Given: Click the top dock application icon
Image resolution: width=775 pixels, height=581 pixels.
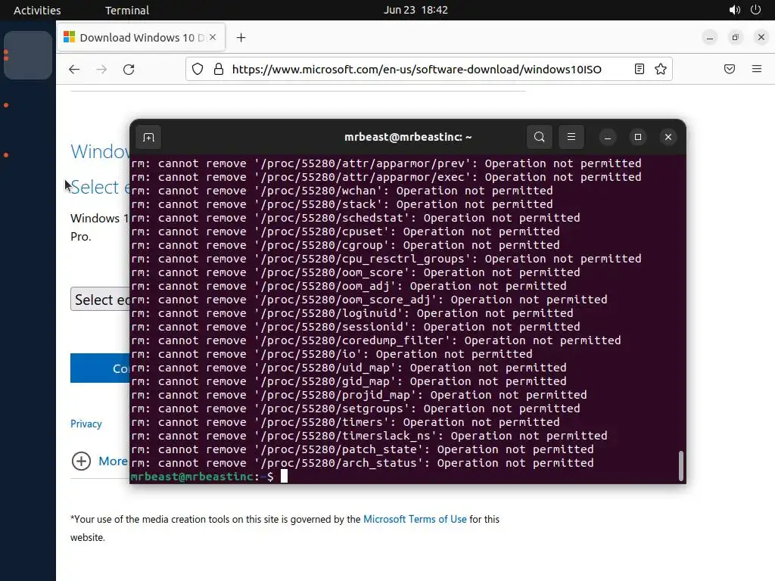Looking at the screenshot, I should (x=28, y=55).
